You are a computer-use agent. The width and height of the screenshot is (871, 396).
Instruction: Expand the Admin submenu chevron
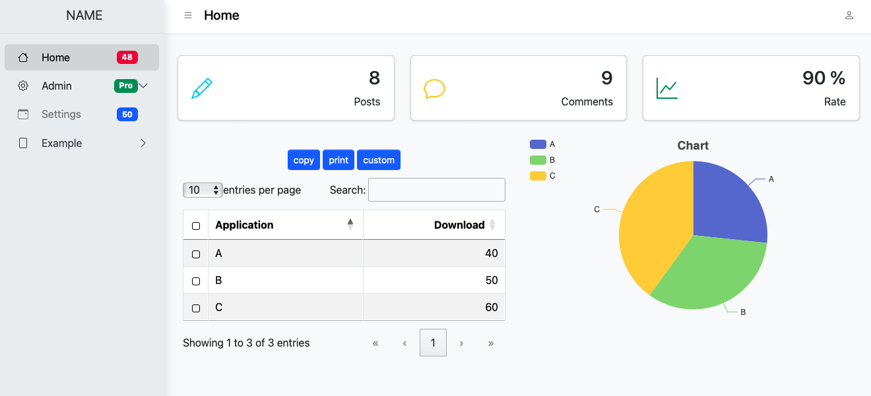click(x=143, y=86)
